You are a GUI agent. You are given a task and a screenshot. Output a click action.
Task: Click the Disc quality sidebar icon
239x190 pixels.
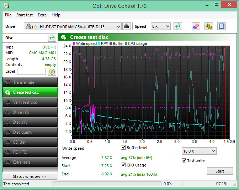[x=7, y=132]
